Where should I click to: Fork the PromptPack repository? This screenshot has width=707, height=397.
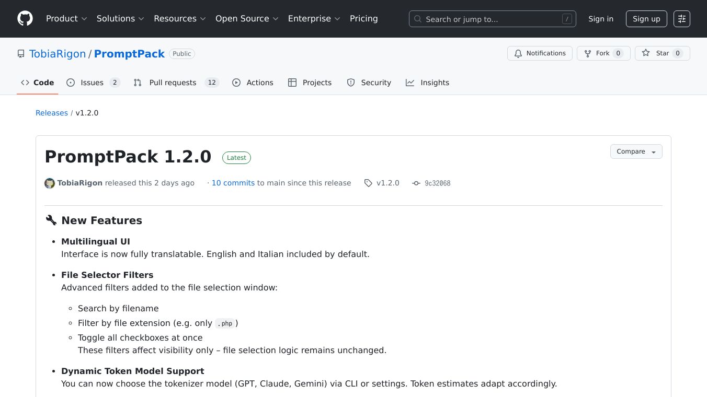[x=603, y=53]
